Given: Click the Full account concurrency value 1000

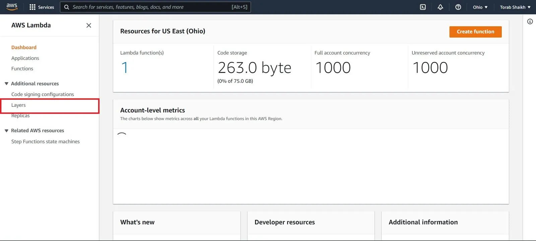Looking at the screenshot, I should click(333, 68).
